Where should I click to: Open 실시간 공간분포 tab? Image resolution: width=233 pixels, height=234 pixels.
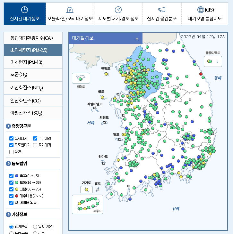coord(162,14)
